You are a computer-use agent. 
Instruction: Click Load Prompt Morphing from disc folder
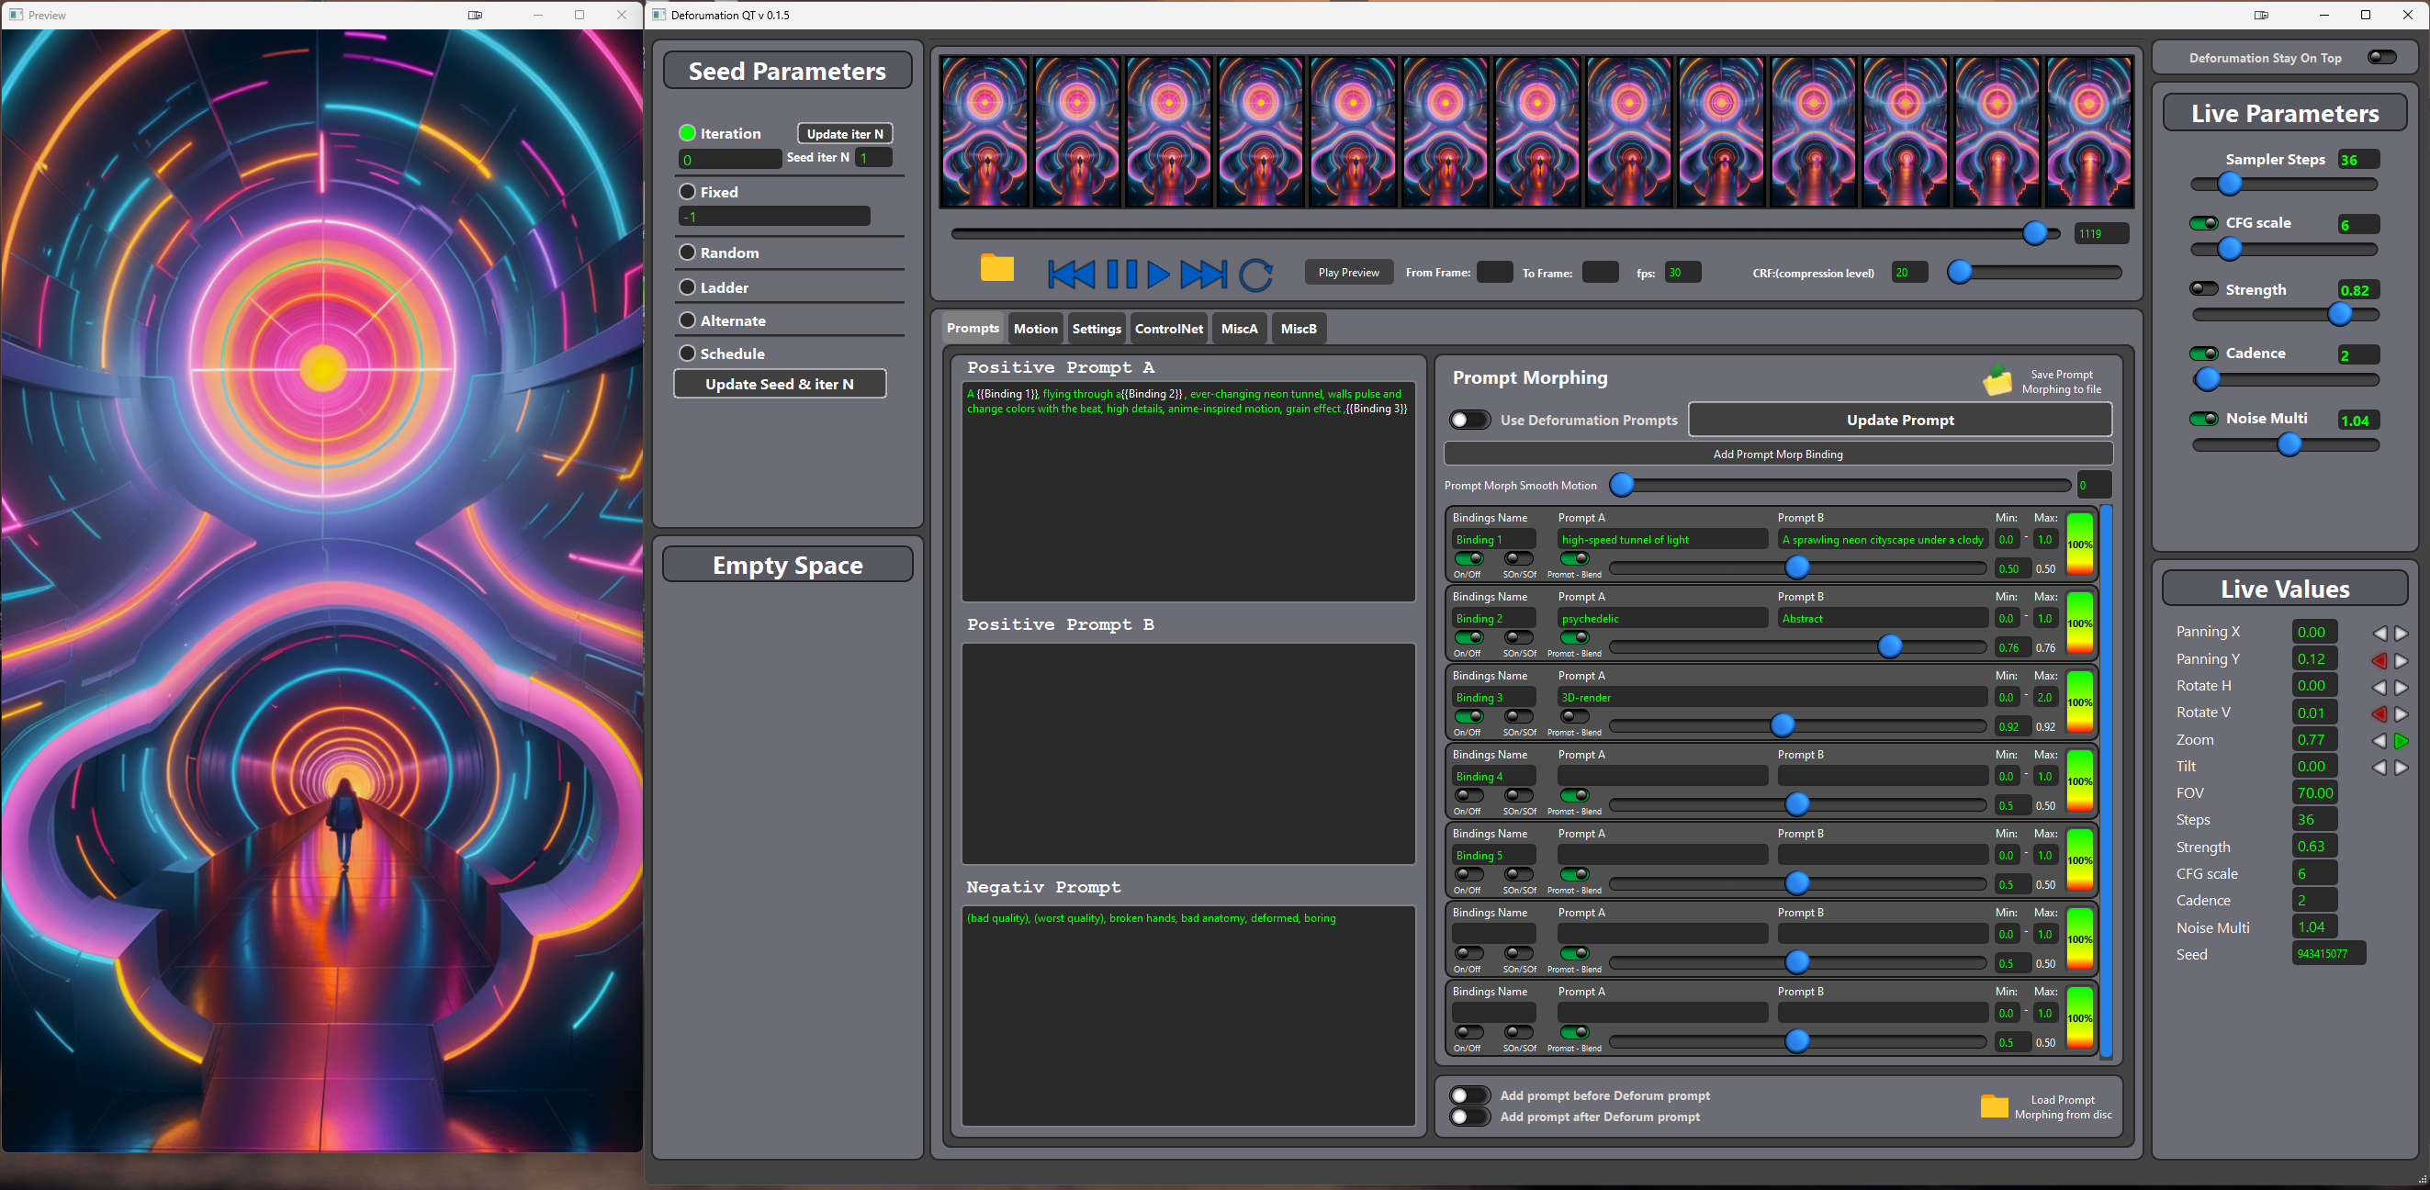coord(1994,1106)
